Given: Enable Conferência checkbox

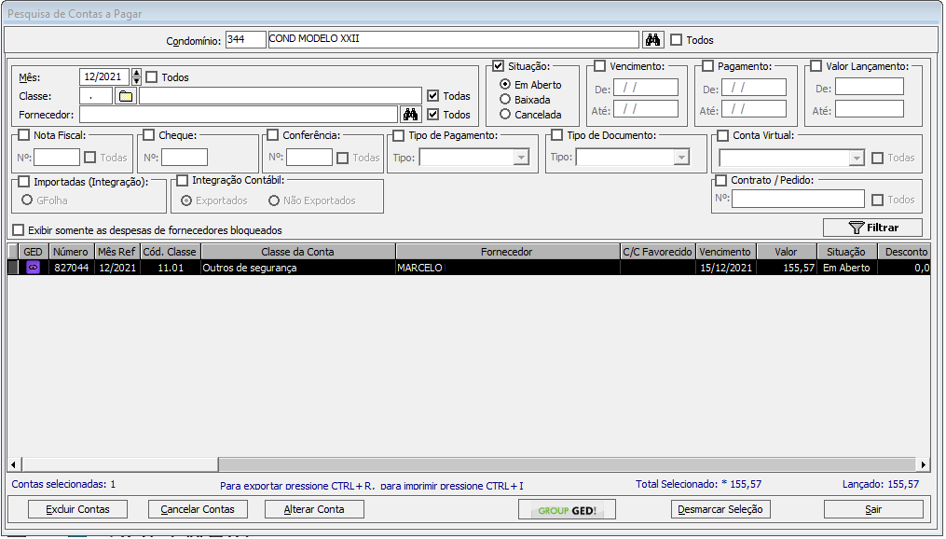Looking at the screenshot, I should [x=273, y=134].
